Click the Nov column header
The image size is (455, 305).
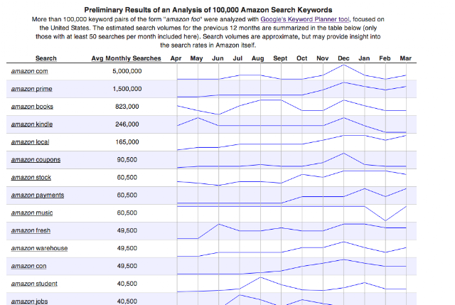click(x=322, y=58)
